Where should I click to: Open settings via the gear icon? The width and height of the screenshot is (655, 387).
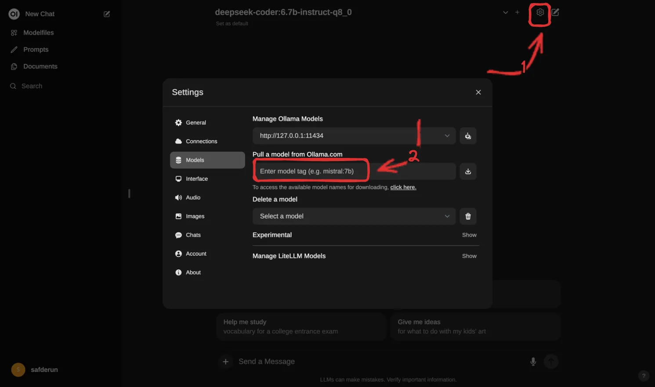540,12
